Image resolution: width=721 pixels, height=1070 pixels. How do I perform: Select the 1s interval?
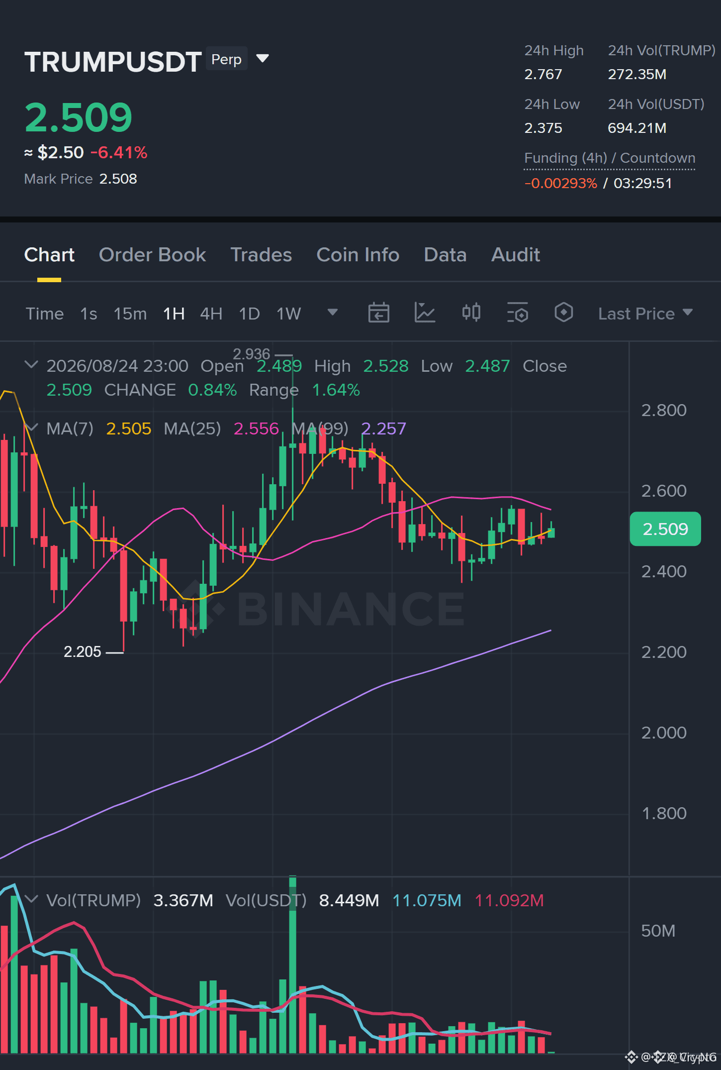(89, 314)
